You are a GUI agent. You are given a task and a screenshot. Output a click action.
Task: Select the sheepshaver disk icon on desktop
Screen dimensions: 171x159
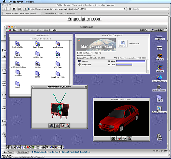(160, 37)
